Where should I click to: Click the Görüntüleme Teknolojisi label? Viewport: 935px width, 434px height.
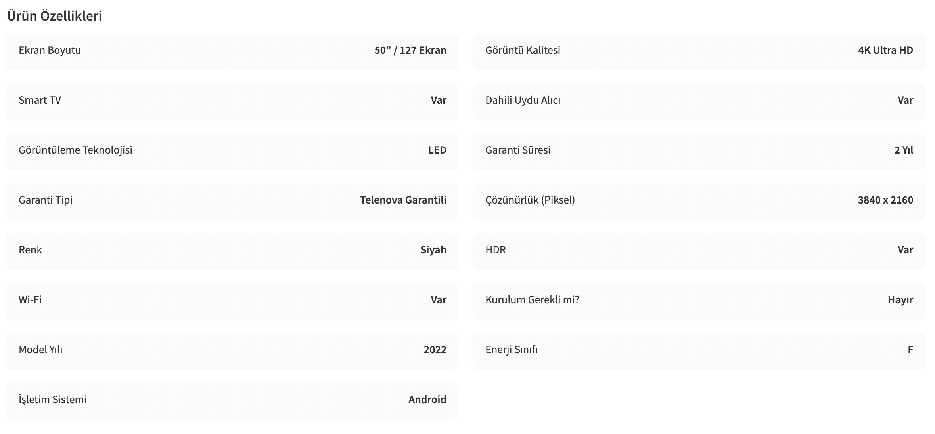pyautogui.click(x=75, y=150)
